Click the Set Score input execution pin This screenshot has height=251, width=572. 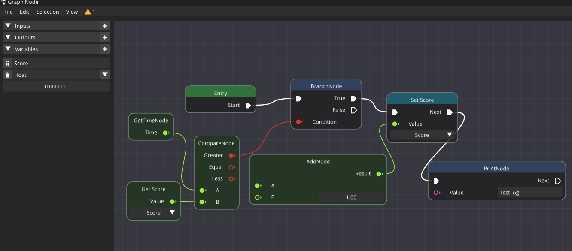pos(395,112)
